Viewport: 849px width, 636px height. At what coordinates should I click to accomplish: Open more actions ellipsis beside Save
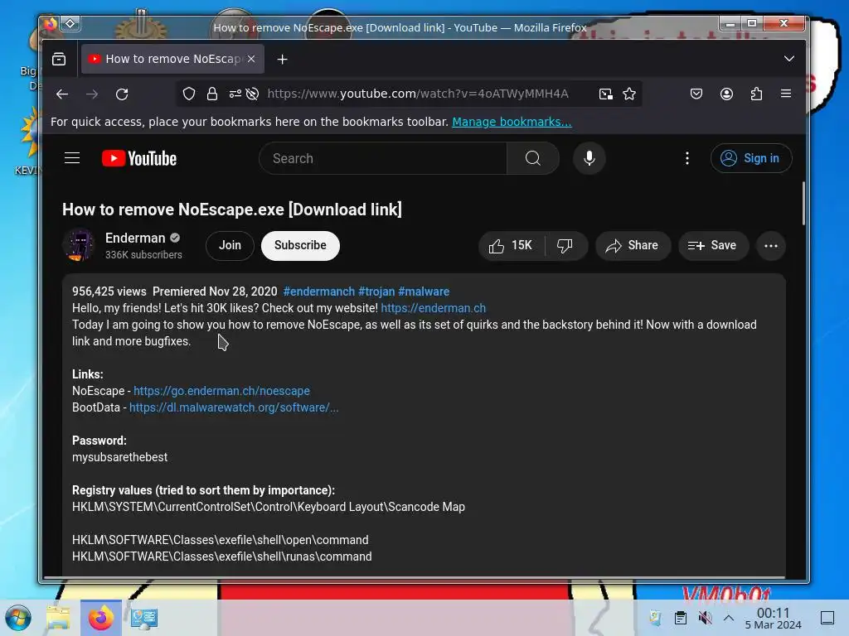(770, 245)
